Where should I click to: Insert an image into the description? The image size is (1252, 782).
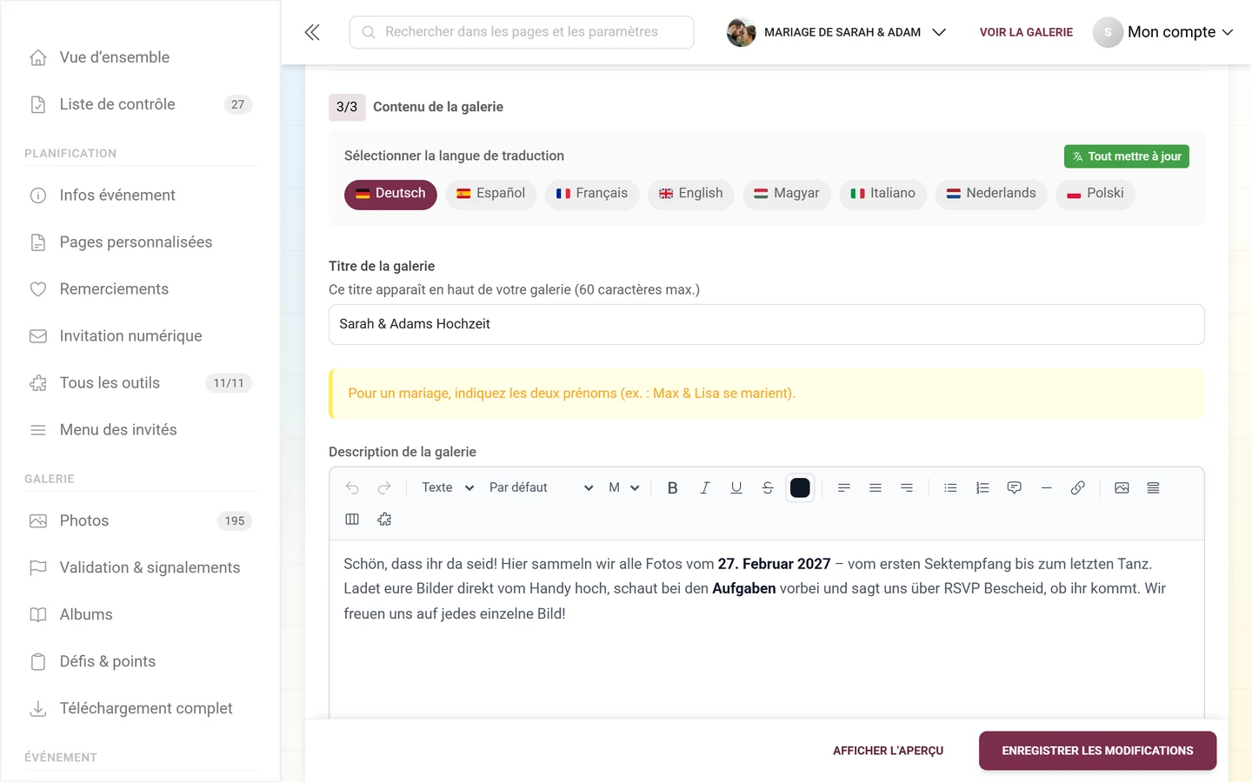[1122, 488]
